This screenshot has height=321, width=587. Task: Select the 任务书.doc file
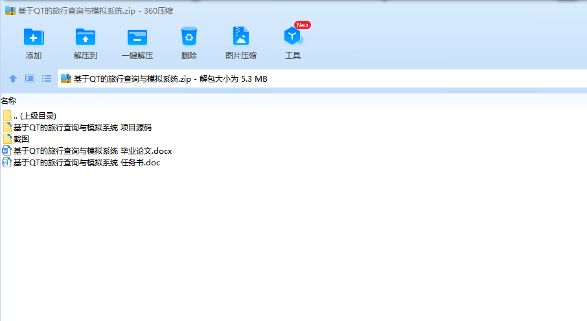[81, 163]
